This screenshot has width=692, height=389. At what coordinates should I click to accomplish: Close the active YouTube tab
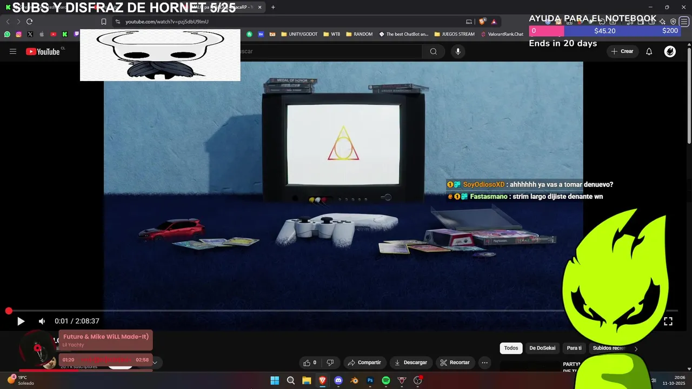tap(260, 7)
